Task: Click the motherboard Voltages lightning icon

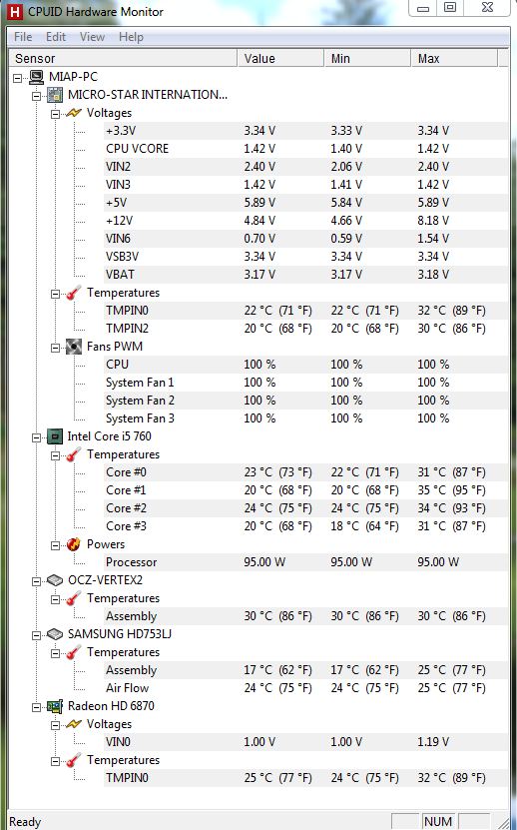Action: click(x=74, y=113)
